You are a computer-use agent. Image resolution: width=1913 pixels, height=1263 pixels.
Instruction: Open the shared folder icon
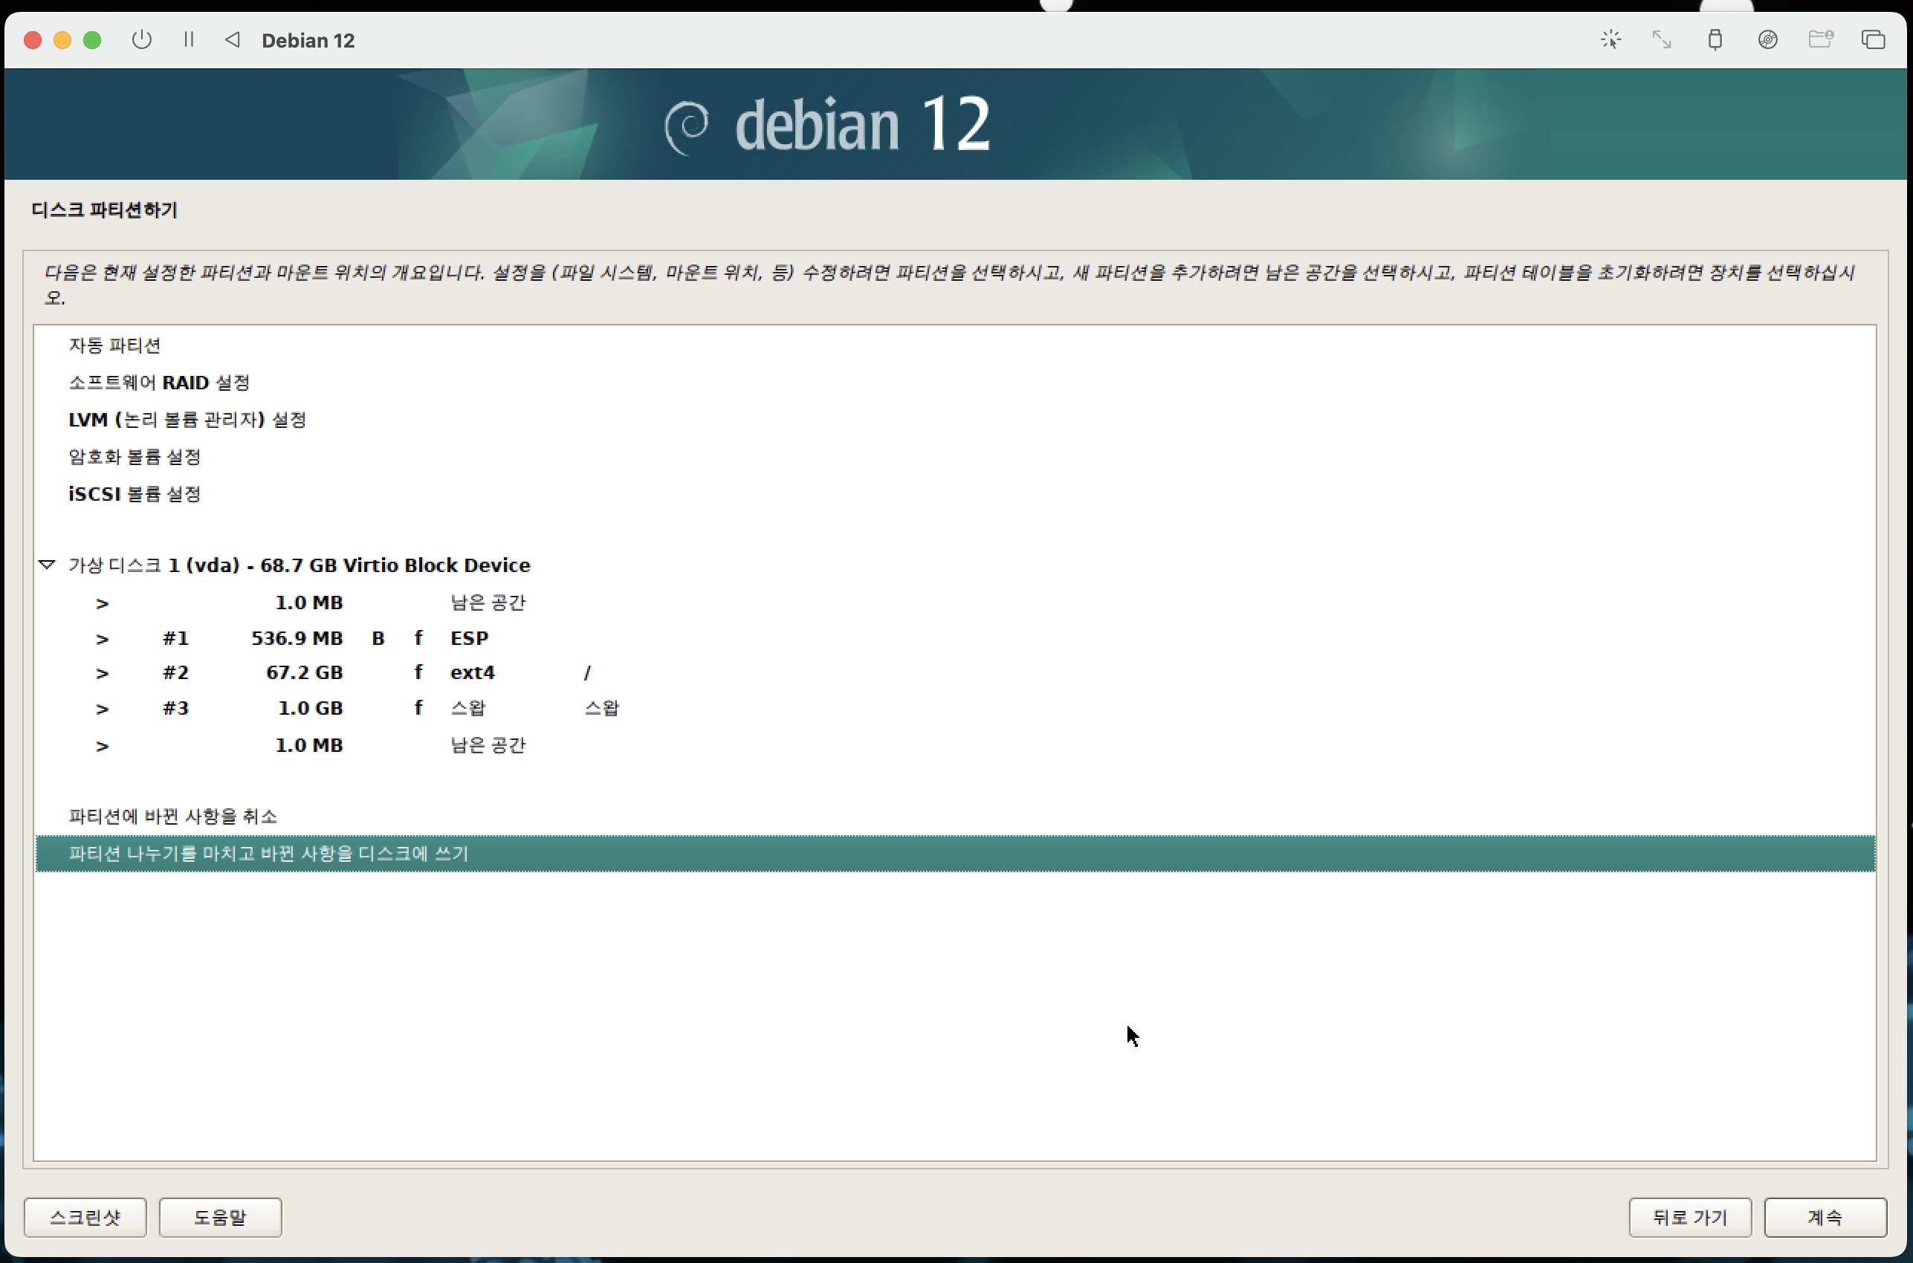(x=1820, y=39)
